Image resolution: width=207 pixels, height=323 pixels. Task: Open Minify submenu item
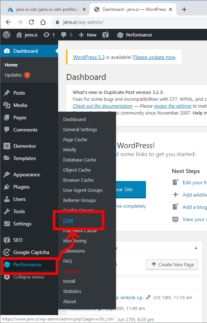point(70,150)
